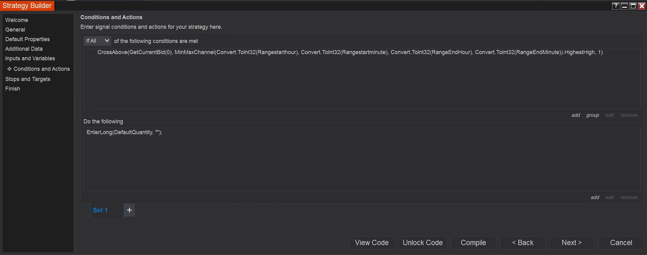The image size is (647, 255).
Task: Open Additional Data section
Action: pyautogui.click(x=24, y=49)
